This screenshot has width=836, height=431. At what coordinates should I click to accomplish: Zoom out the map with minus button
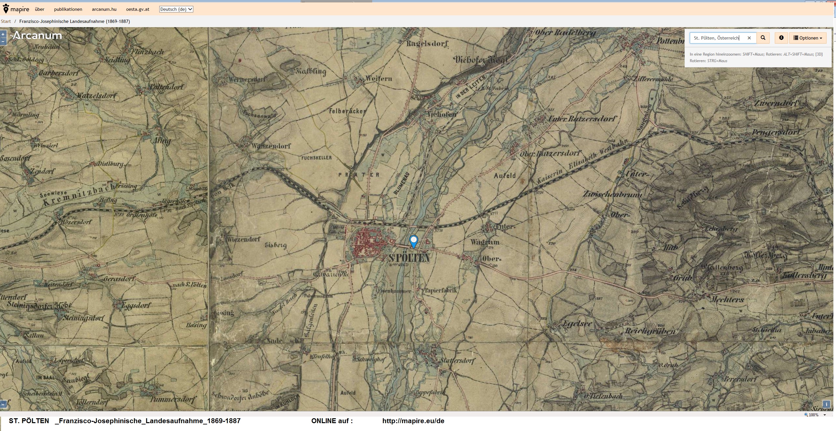[3, 42]
